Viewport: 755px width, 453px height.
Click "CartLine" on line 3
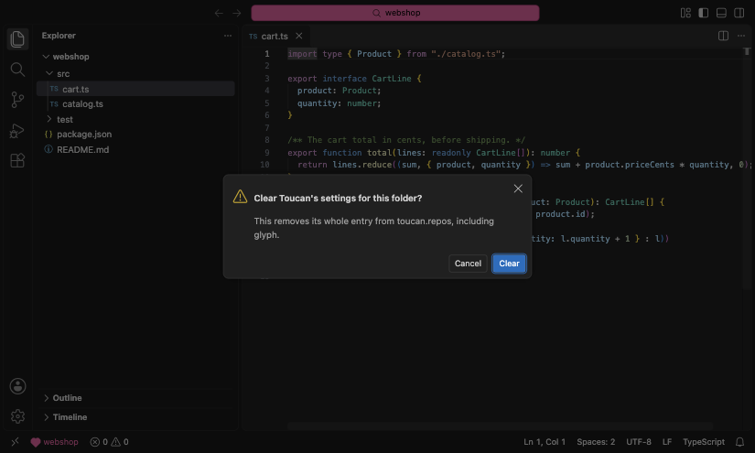[392, 79]
